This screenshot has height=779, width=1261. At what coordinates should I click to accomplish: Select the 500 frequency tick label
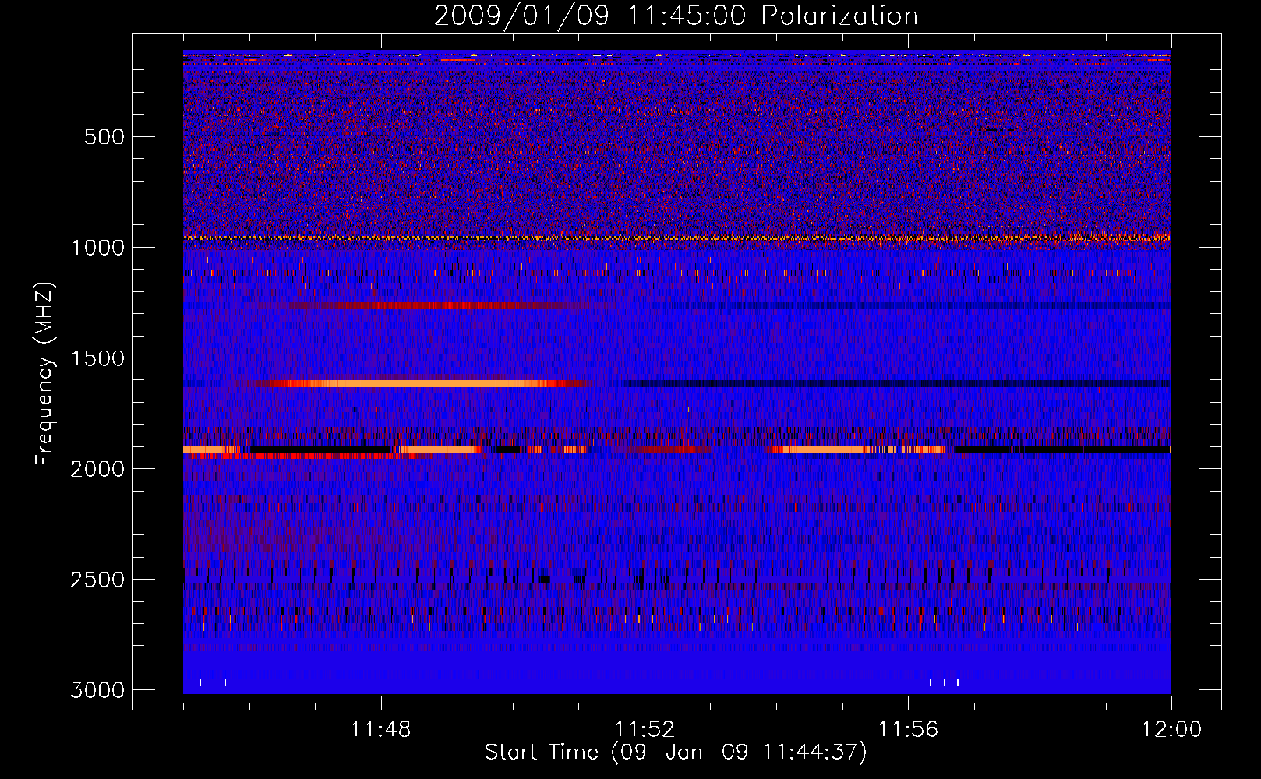tap(104, 137)
